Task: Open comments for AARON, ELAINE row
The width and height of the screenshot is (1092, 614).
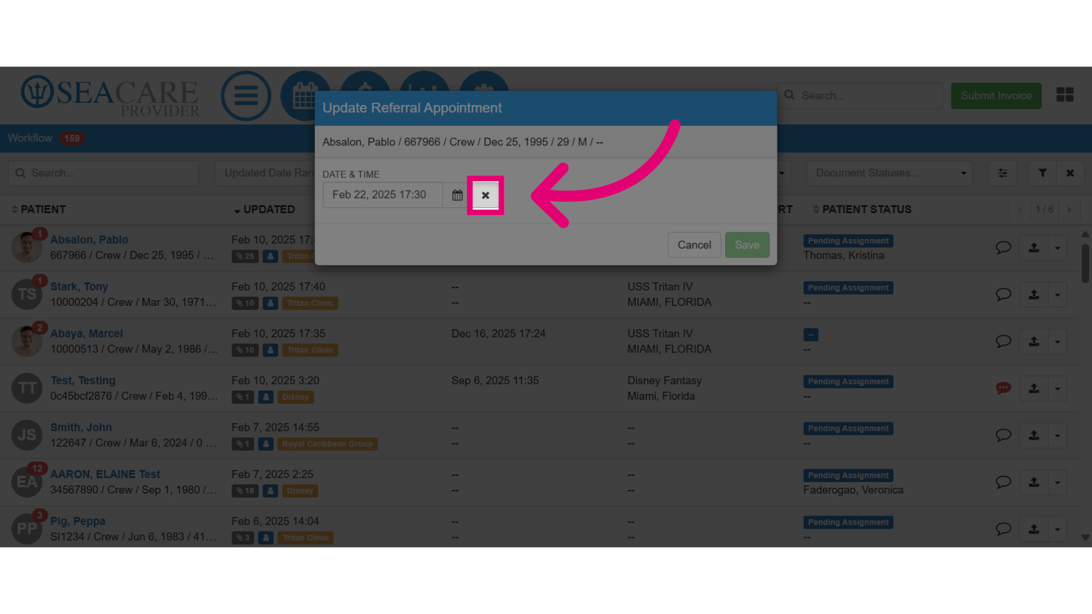Action: coord(1003,482)
